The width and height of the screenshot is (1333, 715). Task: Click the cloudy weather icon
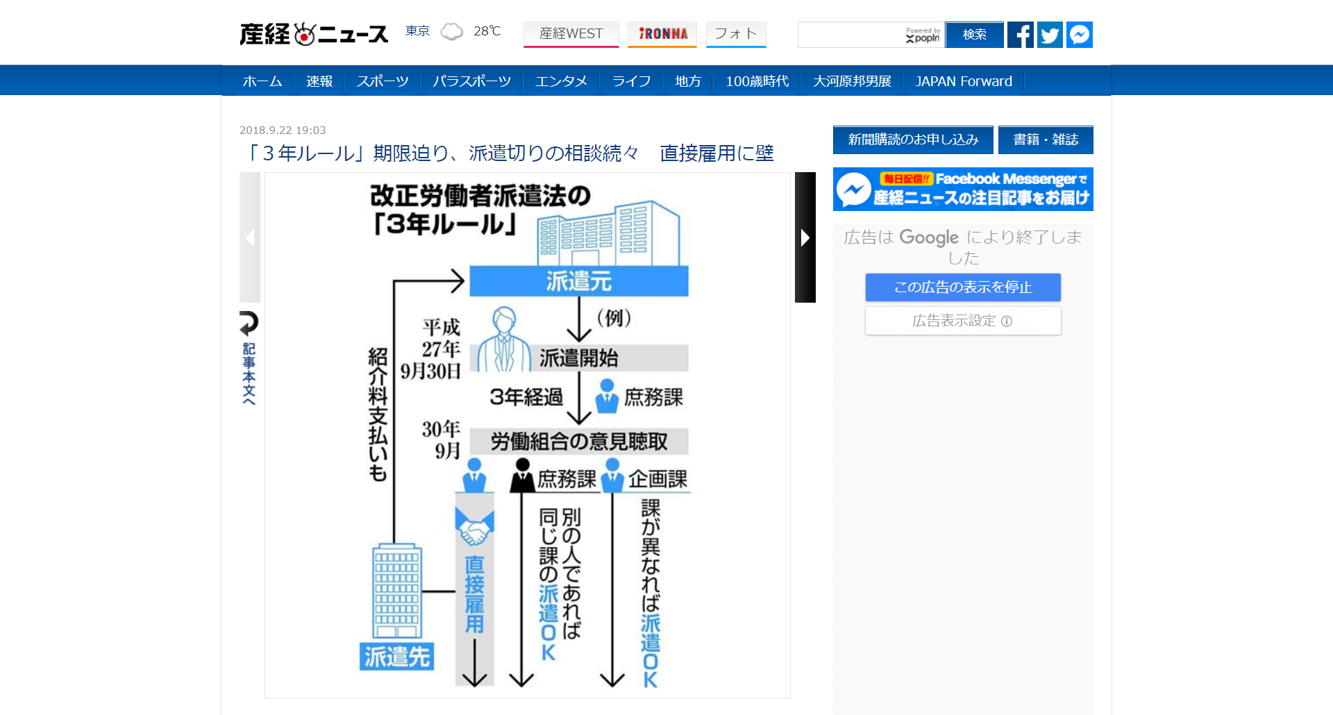pos(452,32)
